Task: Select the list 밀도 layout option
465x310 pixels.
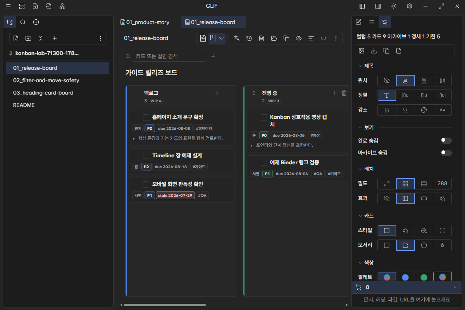Action: (424, 184)
